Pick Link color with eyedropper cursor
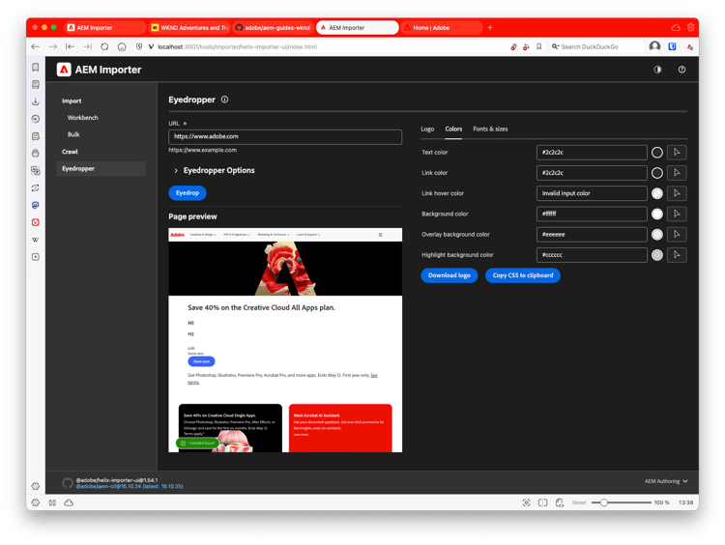Viewport: 725px width, 545px height. pos(677,172)
